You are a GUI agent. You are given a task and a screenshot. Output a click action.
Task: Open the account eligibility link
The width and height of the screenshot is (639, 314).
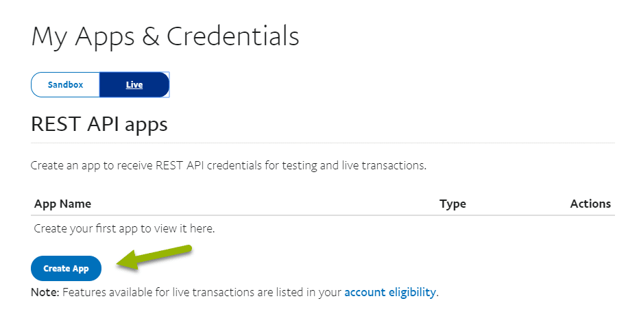point(389,292)
